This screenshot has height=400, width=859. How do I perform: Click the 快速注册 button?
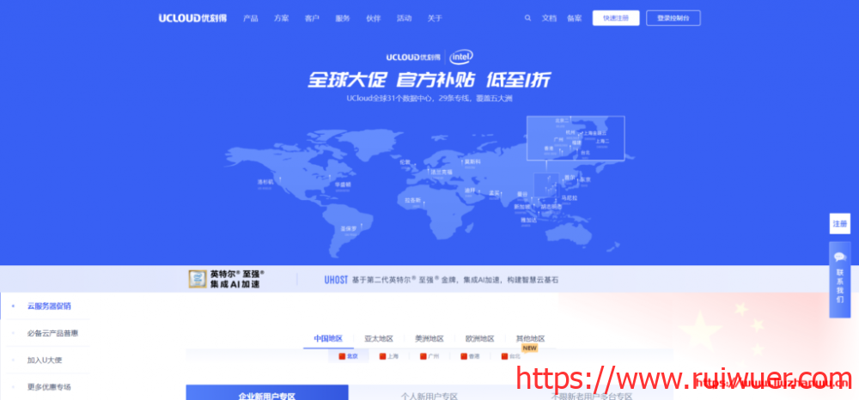point(616,18)
